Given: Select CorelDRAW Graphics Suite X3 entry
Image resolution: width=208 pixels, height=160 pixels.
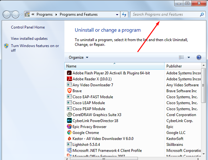Looking at the screenshot, I should pyautogui.click(x=97, y=115).
